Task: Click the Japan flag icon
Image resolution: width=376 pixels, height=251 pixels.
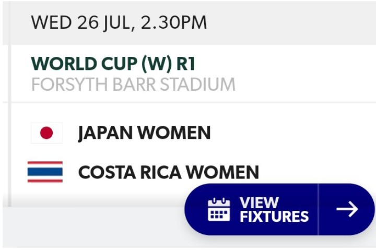Action: coord(46,133)
